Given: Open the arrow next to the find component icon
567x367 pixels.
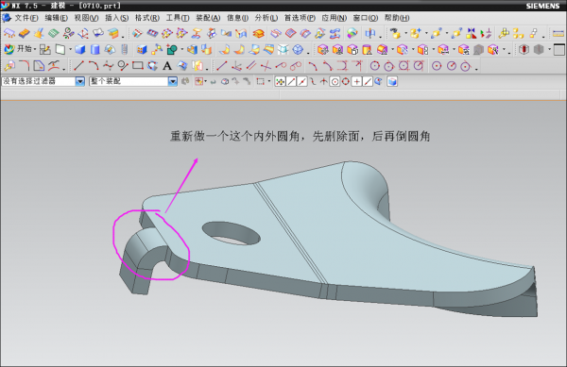Looking at the screenshot, I should (x=405, y=34).
